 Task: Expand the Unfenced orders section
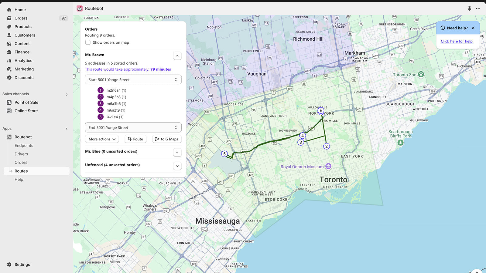click(177, 166)
